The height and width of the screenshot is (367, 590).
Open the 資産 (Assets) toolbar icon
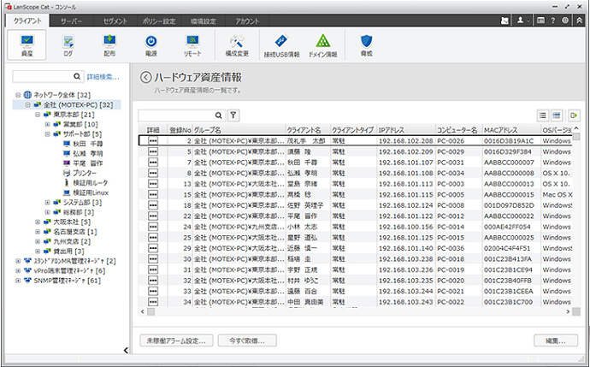(27, 44)
